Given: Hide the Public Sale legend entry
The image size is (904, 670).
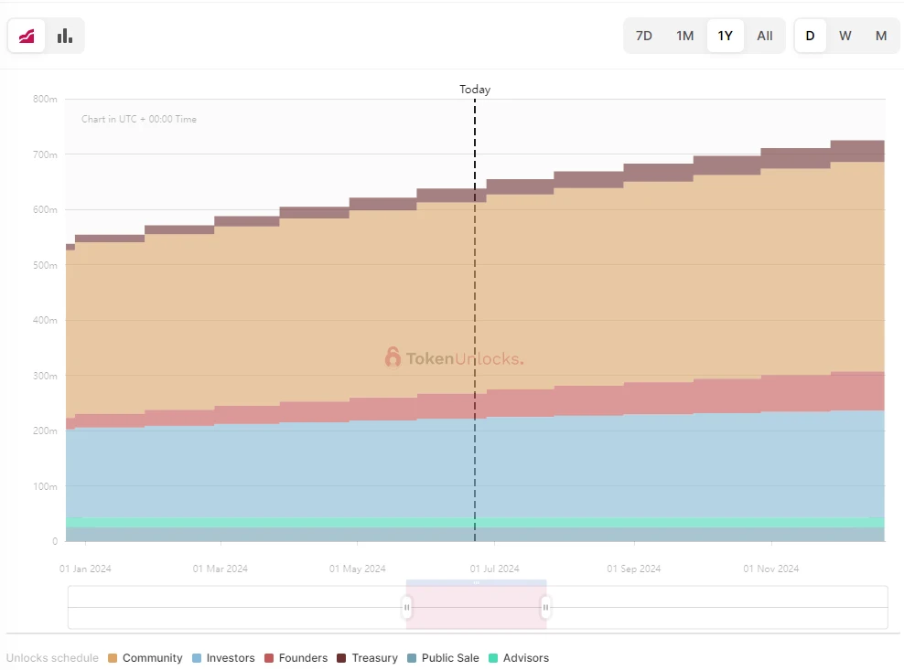Looking at the screenshot, I should coord(443,658).
